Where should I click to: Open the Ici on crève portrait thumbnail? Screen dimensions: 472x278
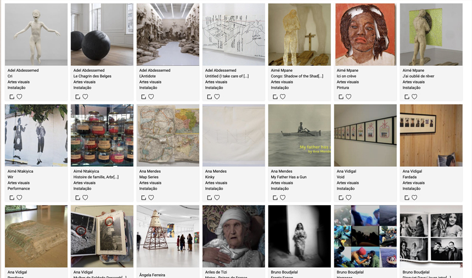click(x=366, y=35)
